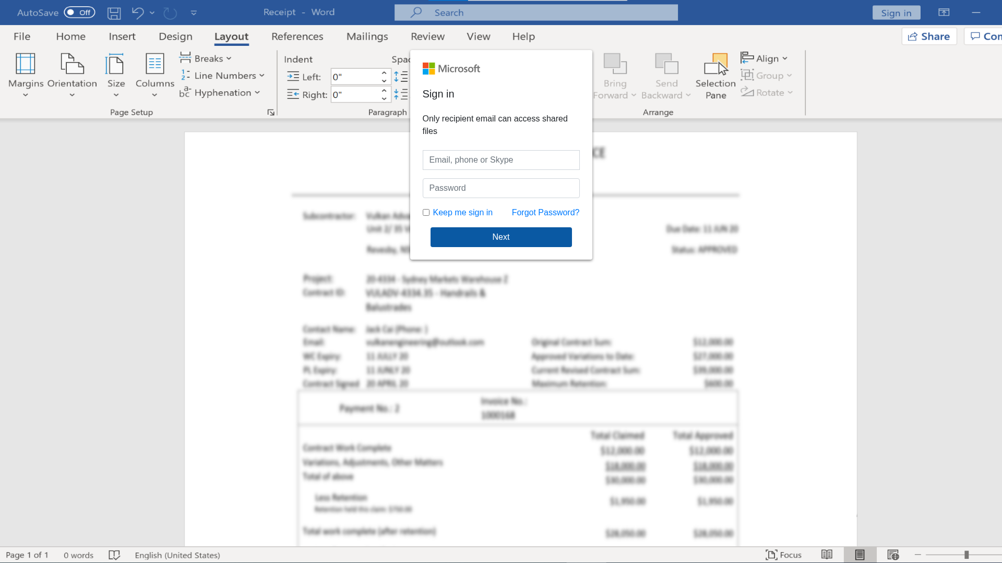The image size is (1002, 563).
Task: Open the Selection Pane
Action: click(x=715, y=76)
